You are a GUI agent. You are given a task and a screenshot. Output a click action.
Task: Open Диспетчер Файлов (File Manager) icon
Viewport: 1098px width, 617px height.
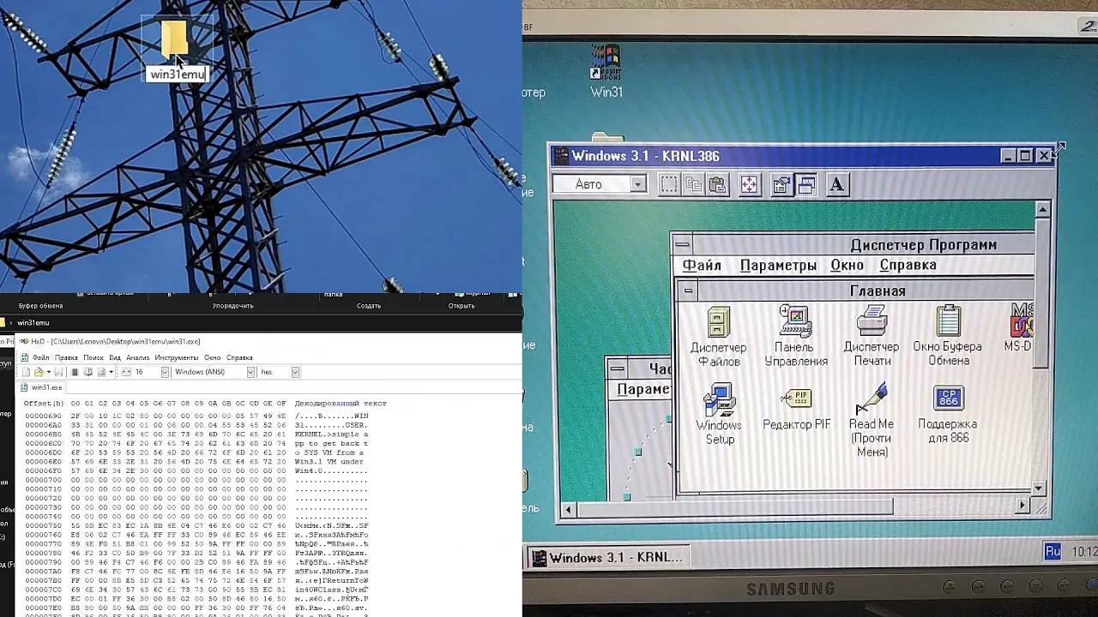[719, 337]
